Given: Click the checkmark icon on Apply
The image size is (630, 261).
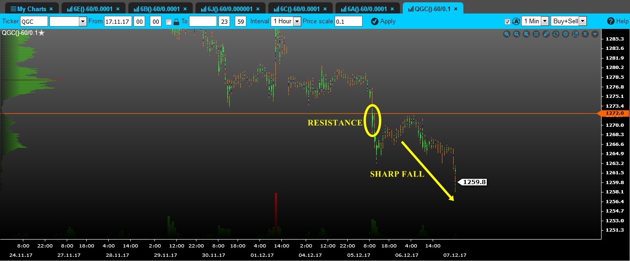Looking at the screenshot, I should (374, 21).
